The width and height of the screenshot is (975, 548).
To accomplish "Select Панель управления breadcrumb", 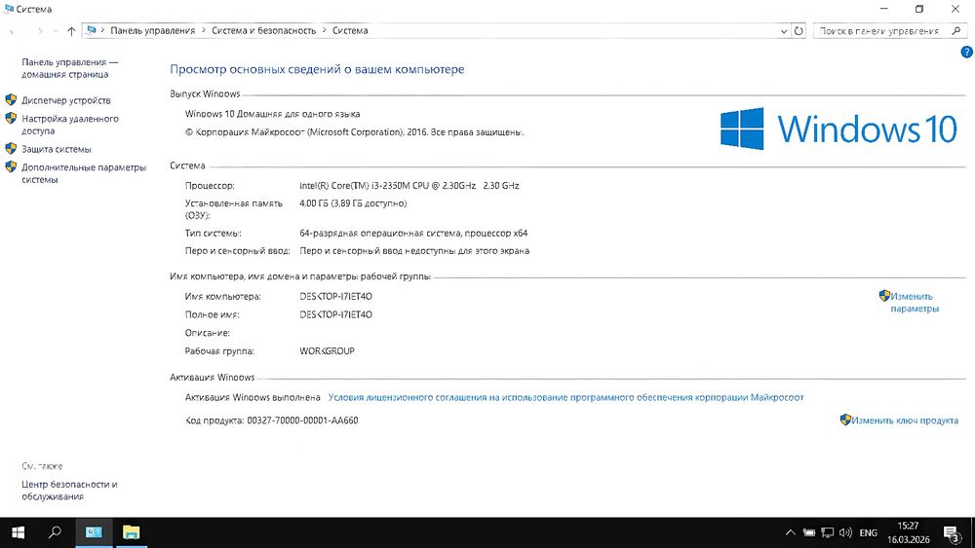I will tap(152, 30).
